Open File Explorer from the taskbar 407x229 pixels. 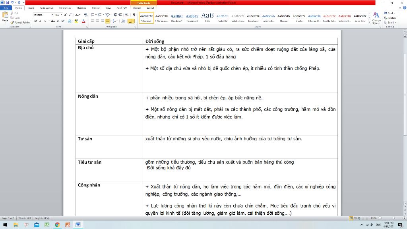click(16, 225)
